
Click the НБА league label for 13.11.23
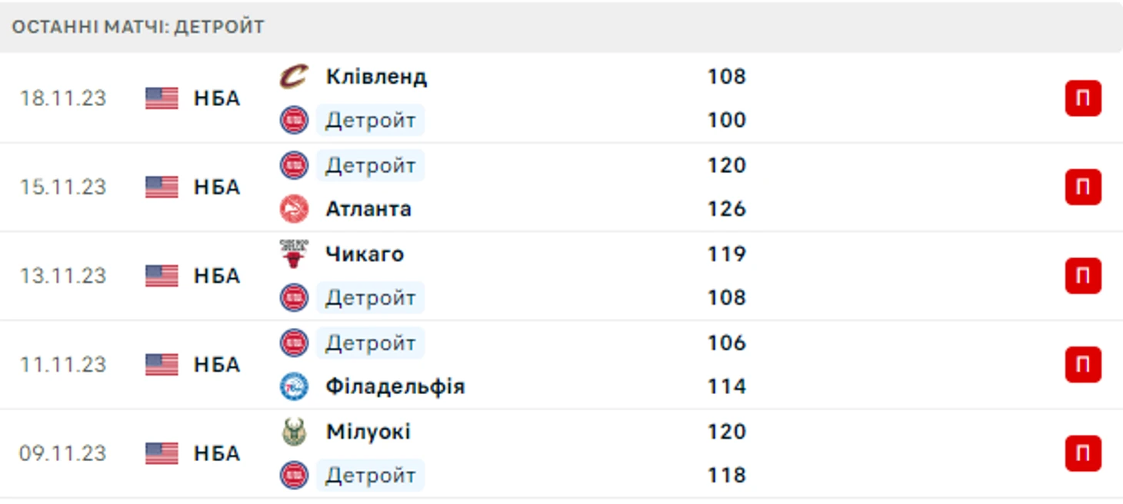[x=216, y=276]
